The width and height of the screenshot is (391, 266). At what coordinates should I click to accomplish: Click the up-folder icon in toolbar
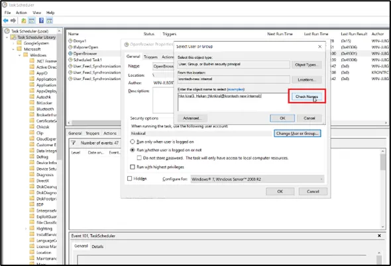(x=23, y=21)
